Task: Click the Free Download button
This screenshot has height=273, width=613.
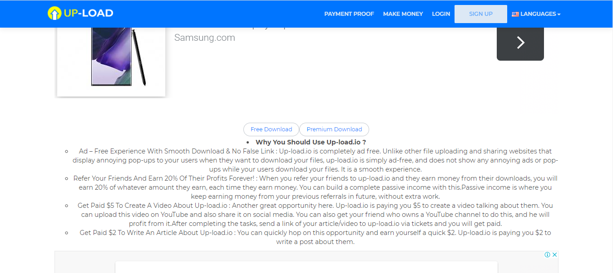Action: pyautogui.click(x=271, y=129)
